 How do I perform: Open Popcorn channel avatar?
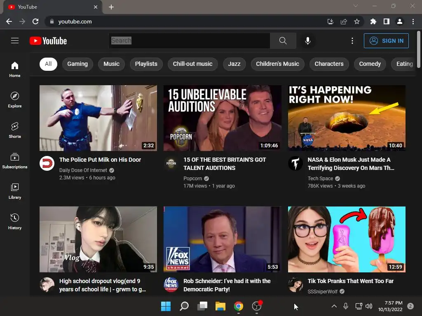click(x=171, y=163)
